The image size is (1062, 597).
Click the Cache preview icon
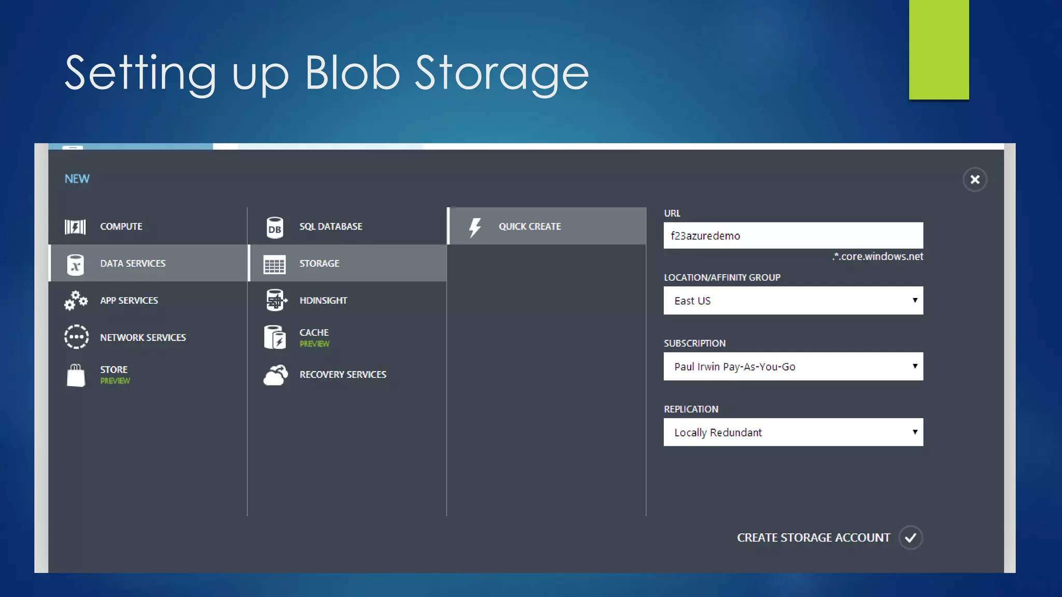[x=275, y=337]
